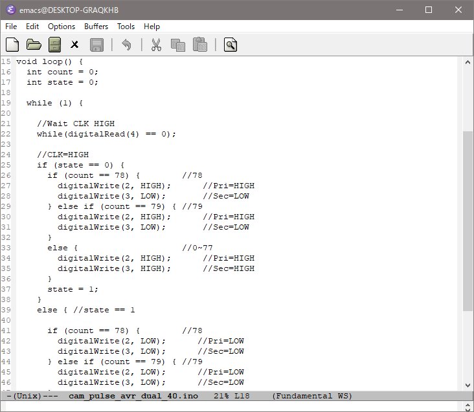The height and width of the screenshot is (412, 474).
Task: Click buffer name cam_pulse_avr_dual_40.ino in mode line
Action: pyautogui.click(x=133, y=396)
